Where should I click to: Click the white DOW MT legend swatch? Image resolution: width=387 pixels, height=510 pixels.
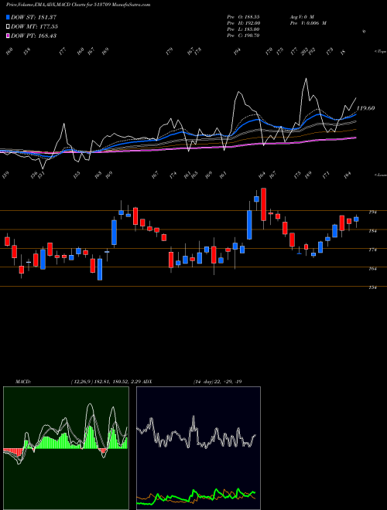tap(8, 26)
